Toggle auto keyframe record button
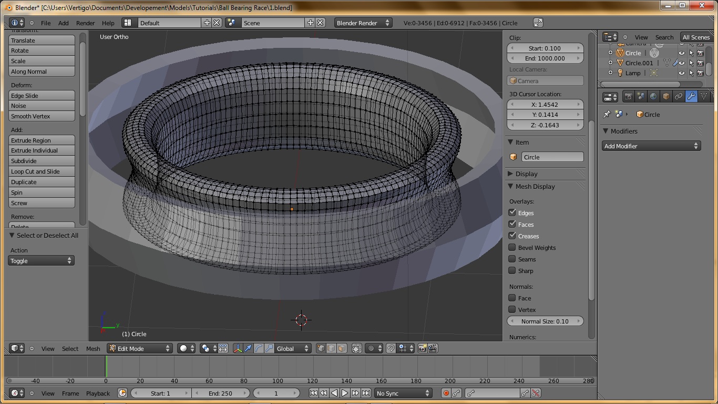The height and width of the screenshot is (404, 718). tap(446, 393)
